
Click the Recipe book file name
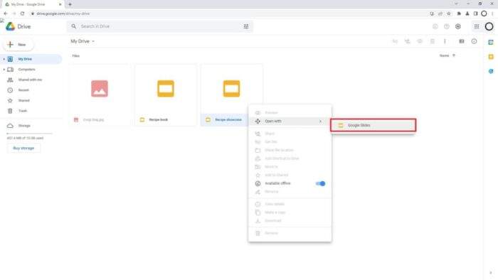158,120
